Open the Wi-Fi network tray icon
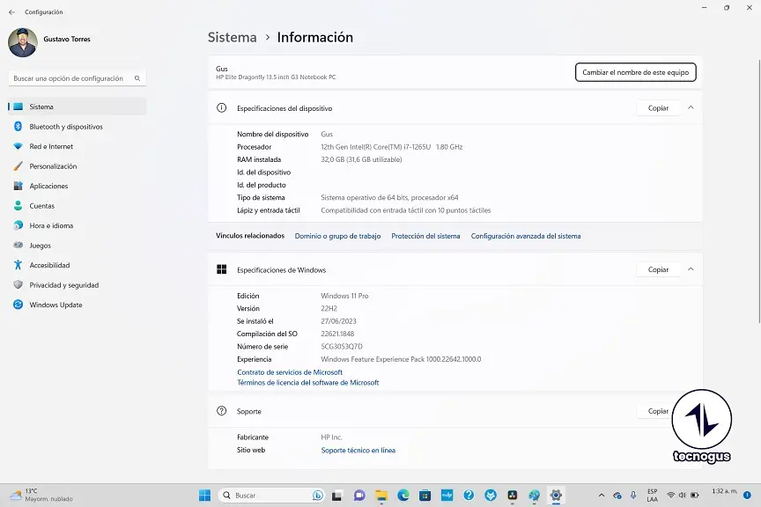 pyautogui.click(x=671, y=496)
